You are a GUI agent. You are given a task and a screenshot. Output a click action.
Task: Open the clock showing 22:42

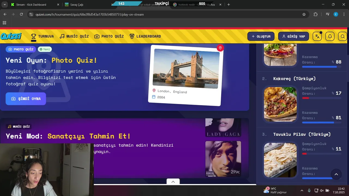(339, 190)
